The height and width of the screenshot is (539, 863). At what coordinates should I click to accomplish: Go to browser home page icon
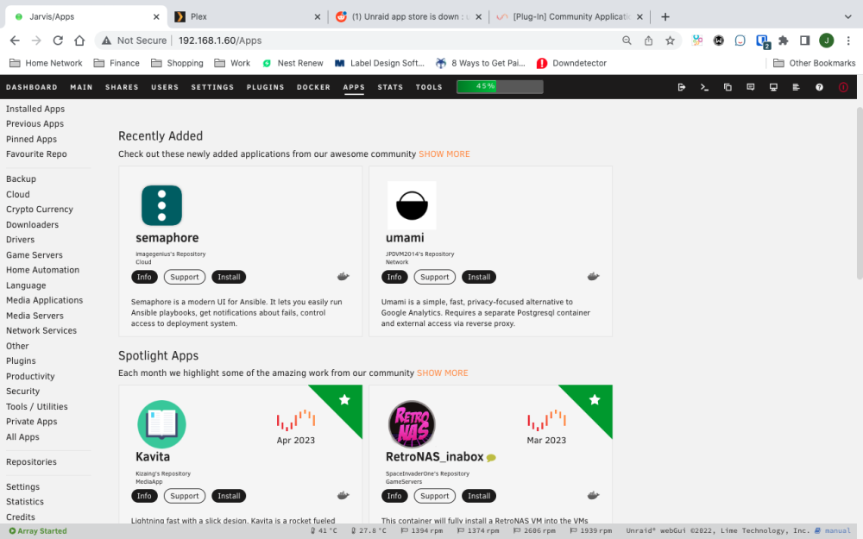79,41
